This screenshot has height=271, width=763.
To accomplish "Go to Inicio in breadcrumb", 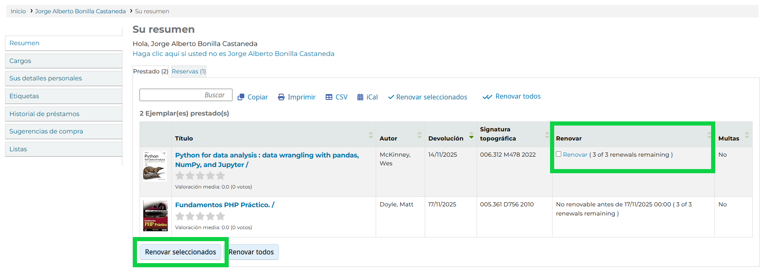I will (18, 11).
